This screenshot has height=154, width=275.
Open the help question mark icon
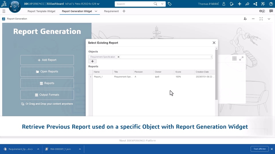[271, 4]
